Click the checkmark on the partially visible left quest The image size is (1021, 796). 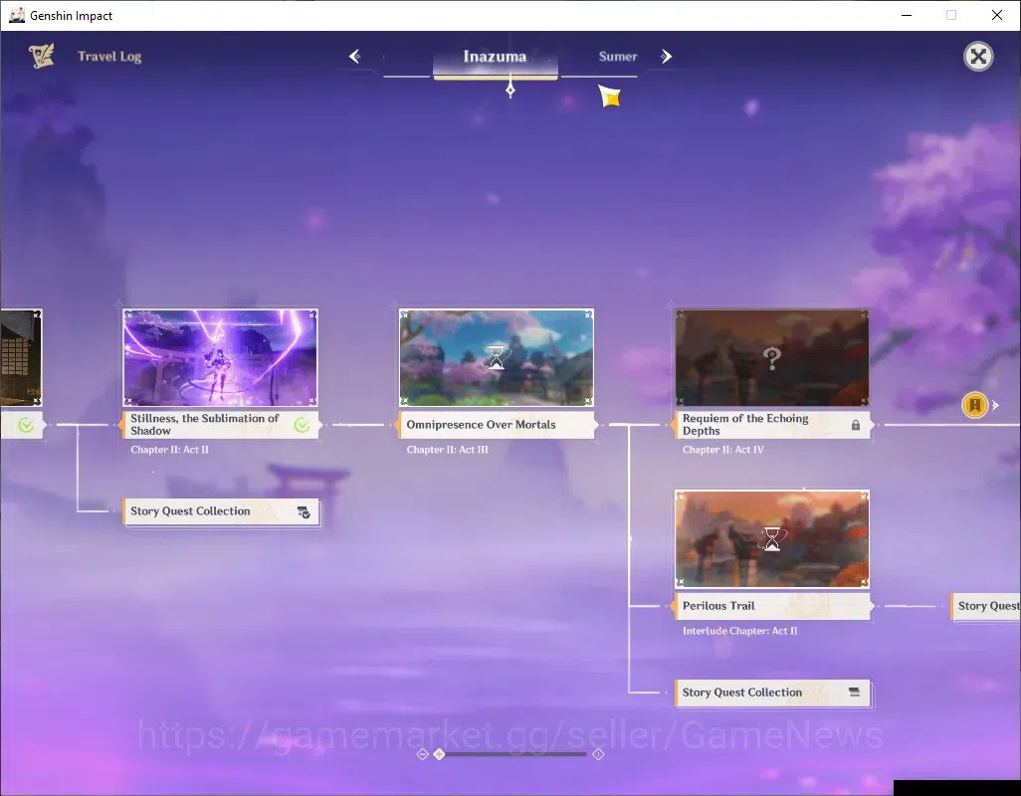[x=26, y=425]
